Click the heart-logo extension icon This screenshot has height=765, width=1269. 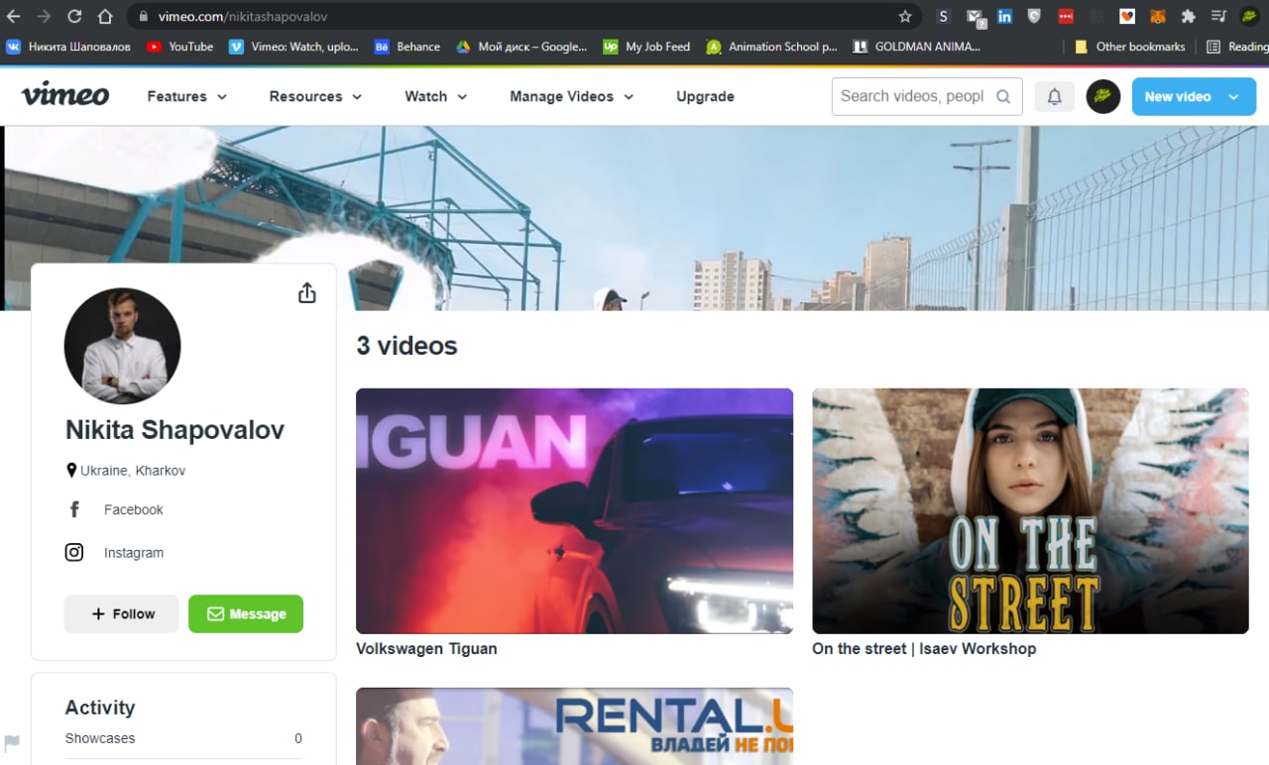point(1127,17)
